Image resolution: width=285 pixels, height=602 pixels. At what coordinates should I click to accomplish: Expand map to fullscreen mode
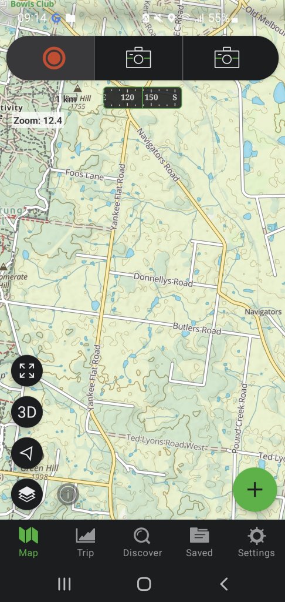(27, 371)
